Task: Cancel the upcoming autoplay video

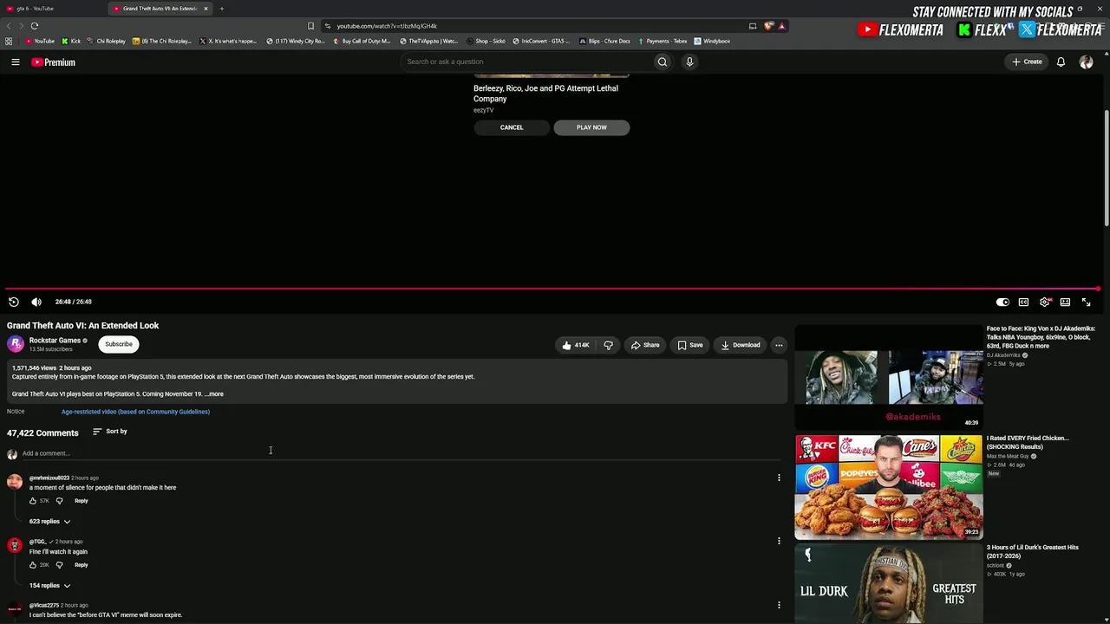Action: point(512,127)
